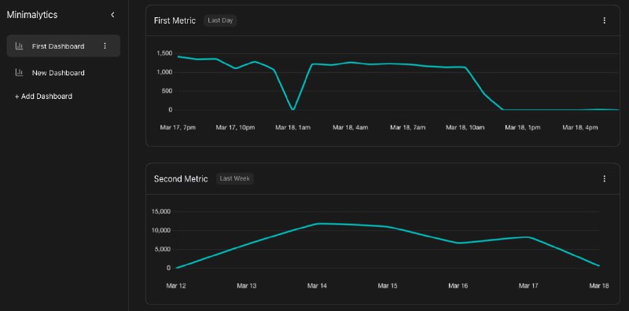Viewport: 629px width, 311px height.
Task: Click the Mar 18, 1pm axis label
Action: (x=523, y=127)
